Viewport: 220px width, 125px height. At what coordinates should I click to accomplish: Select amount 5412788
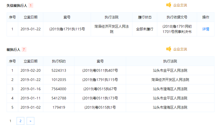[59, 98]
